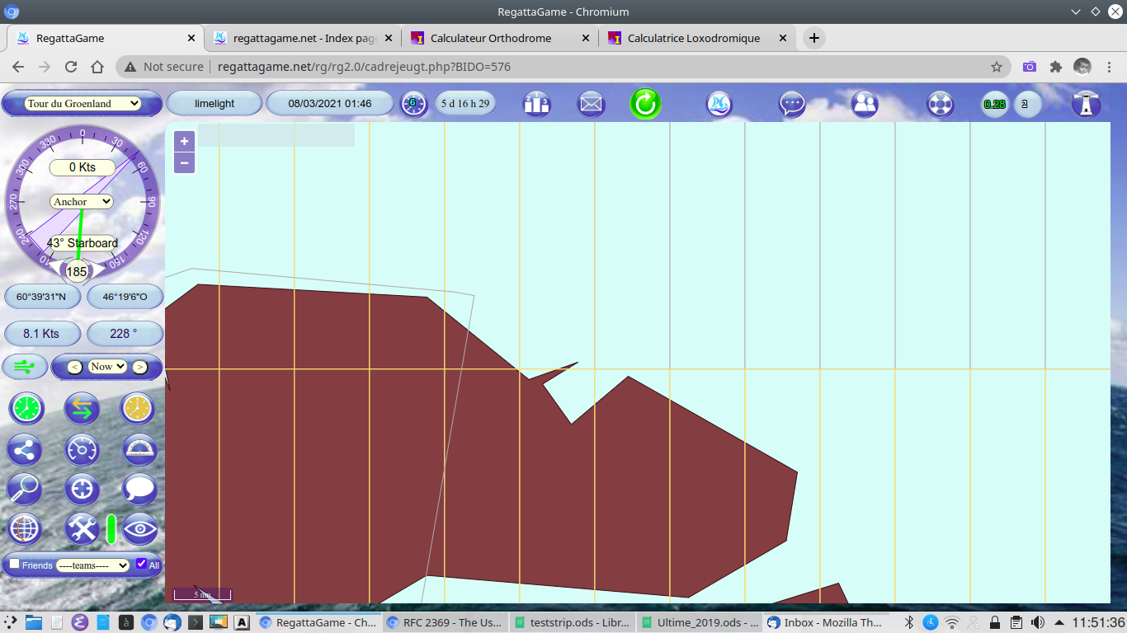Open the Anchor sail mode dropdown

coord(82,201)
